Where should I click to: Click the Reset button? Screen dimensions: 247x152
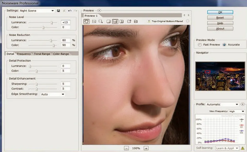click(x=220, y=18)
